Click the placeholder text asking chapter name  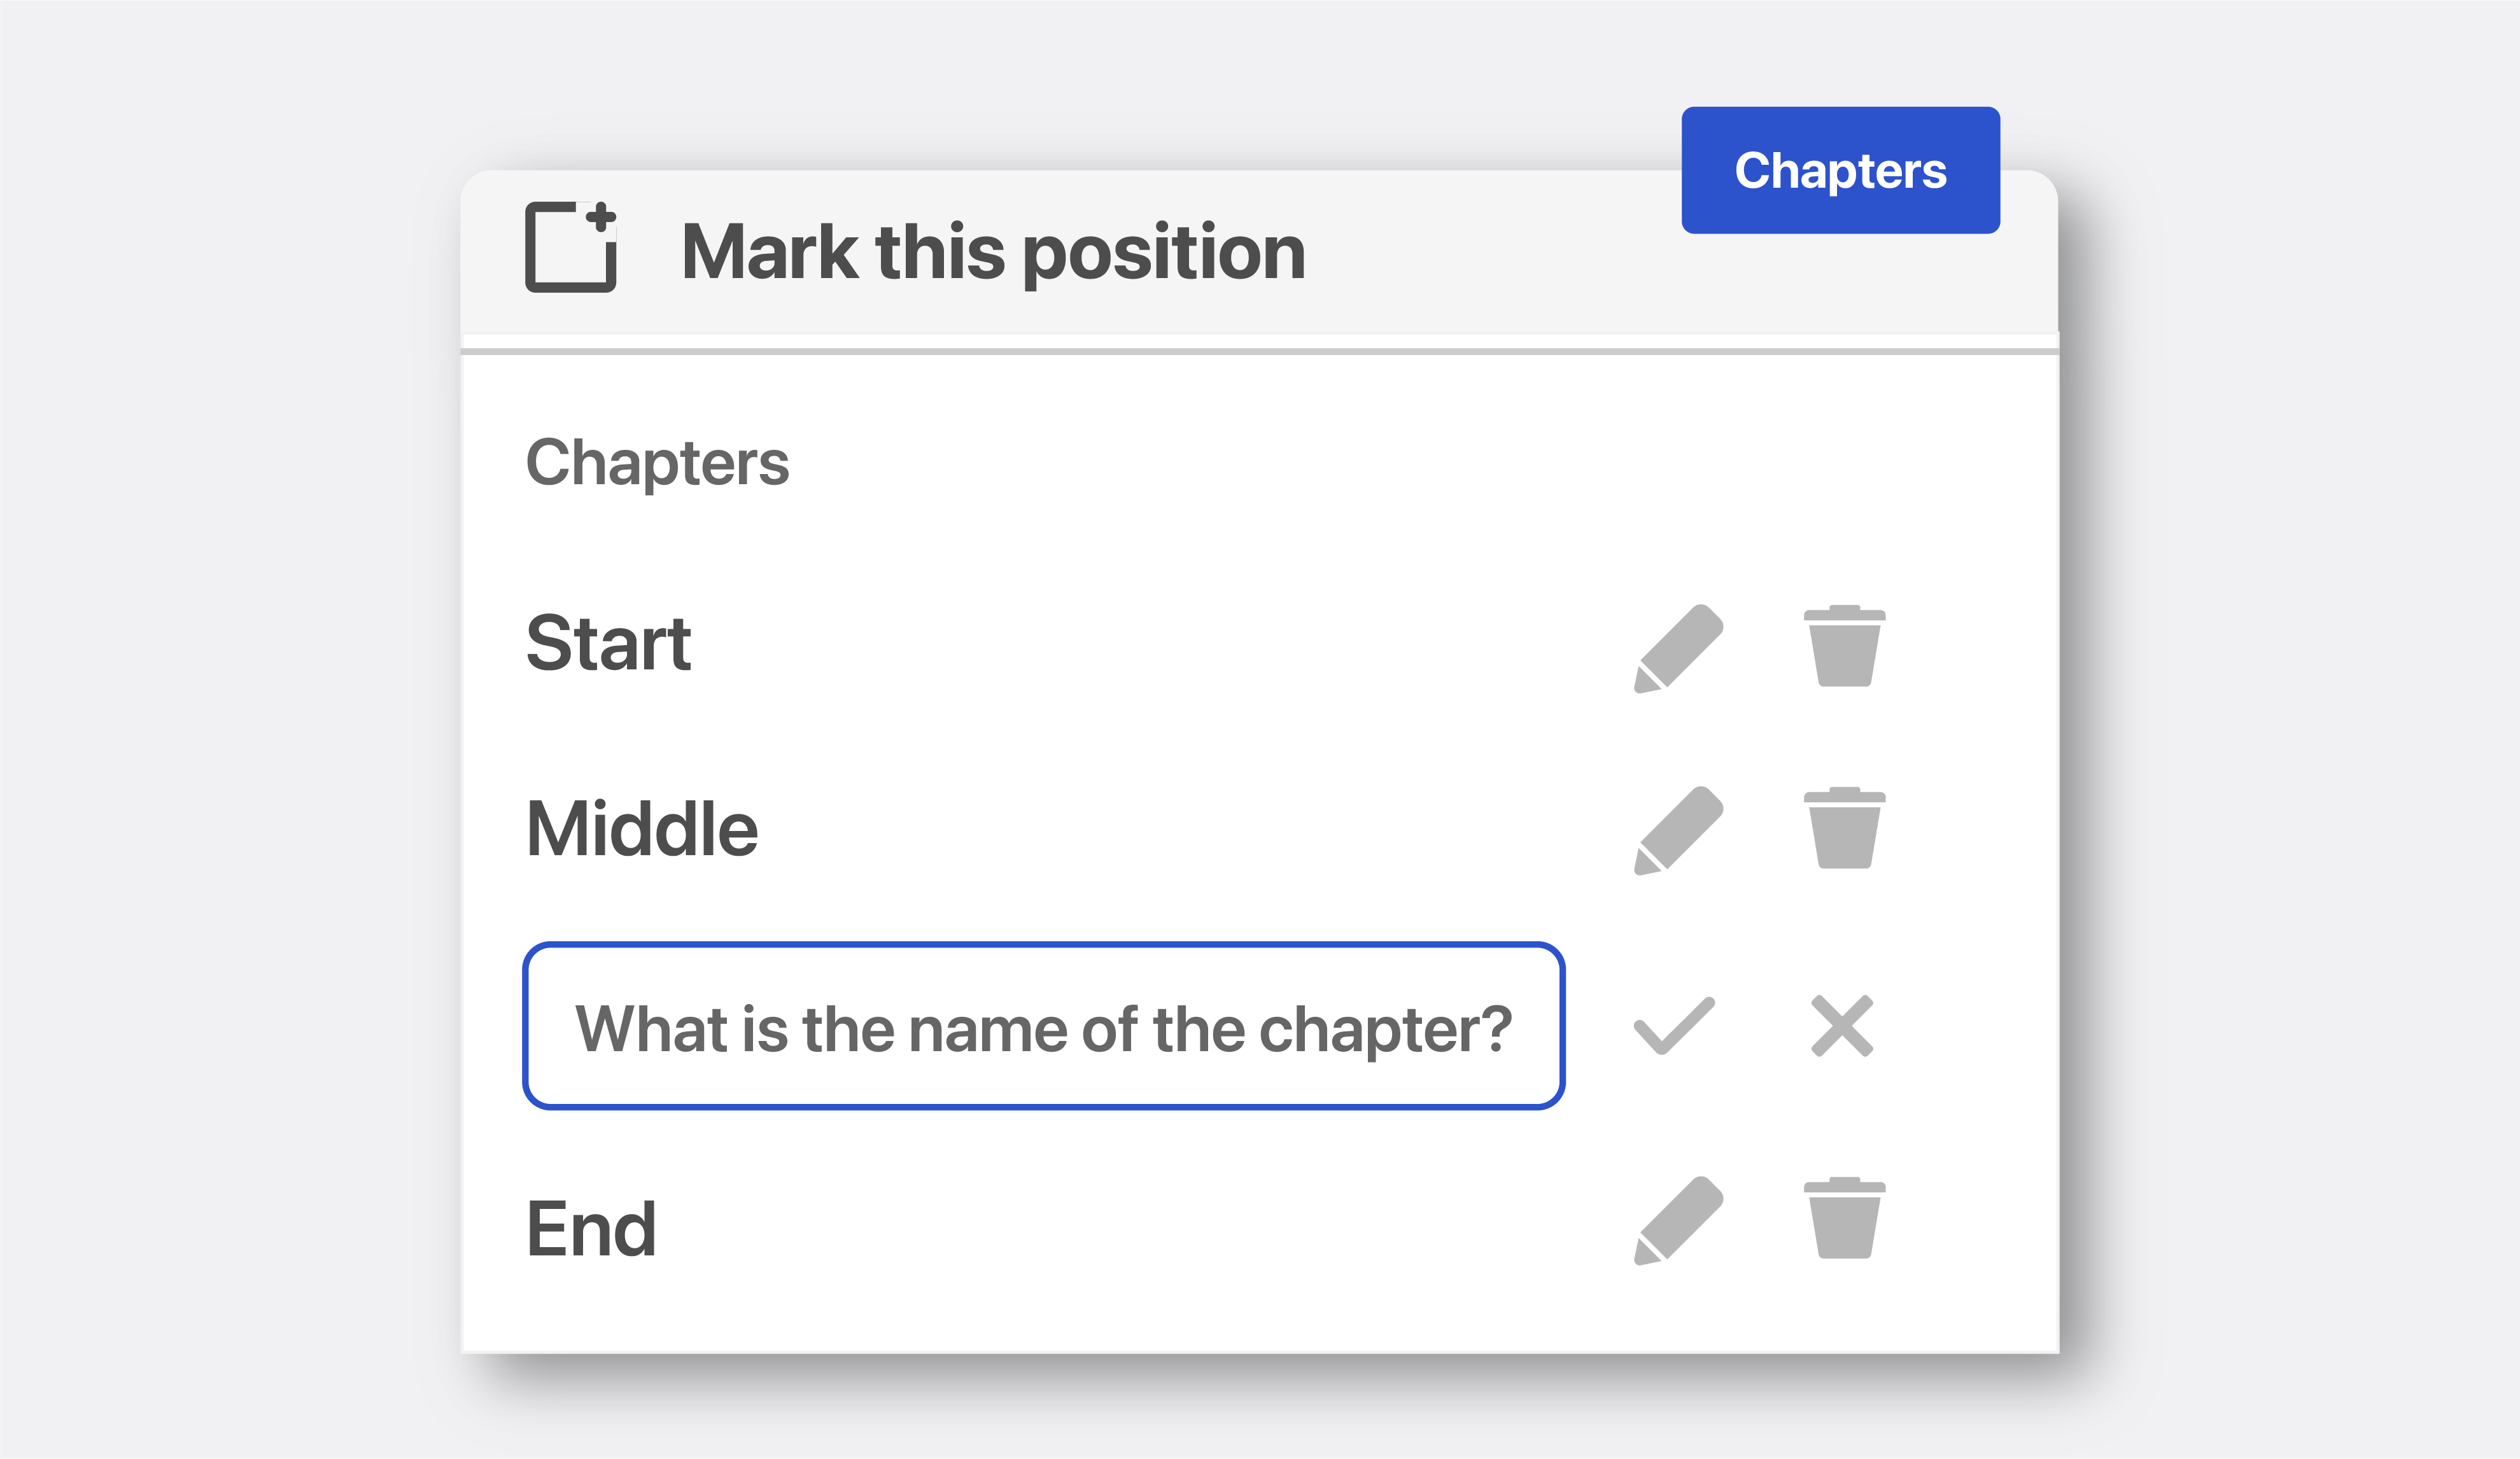point(1043,1030)
